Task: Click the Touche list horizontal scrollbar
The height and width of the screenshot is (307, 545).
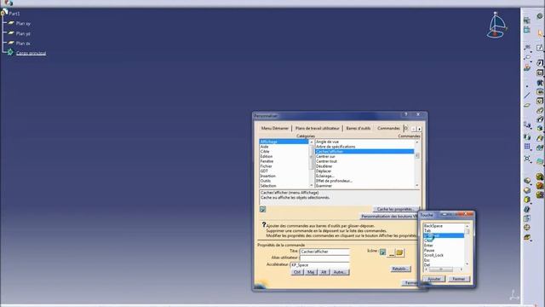Action: coord(444,269)
